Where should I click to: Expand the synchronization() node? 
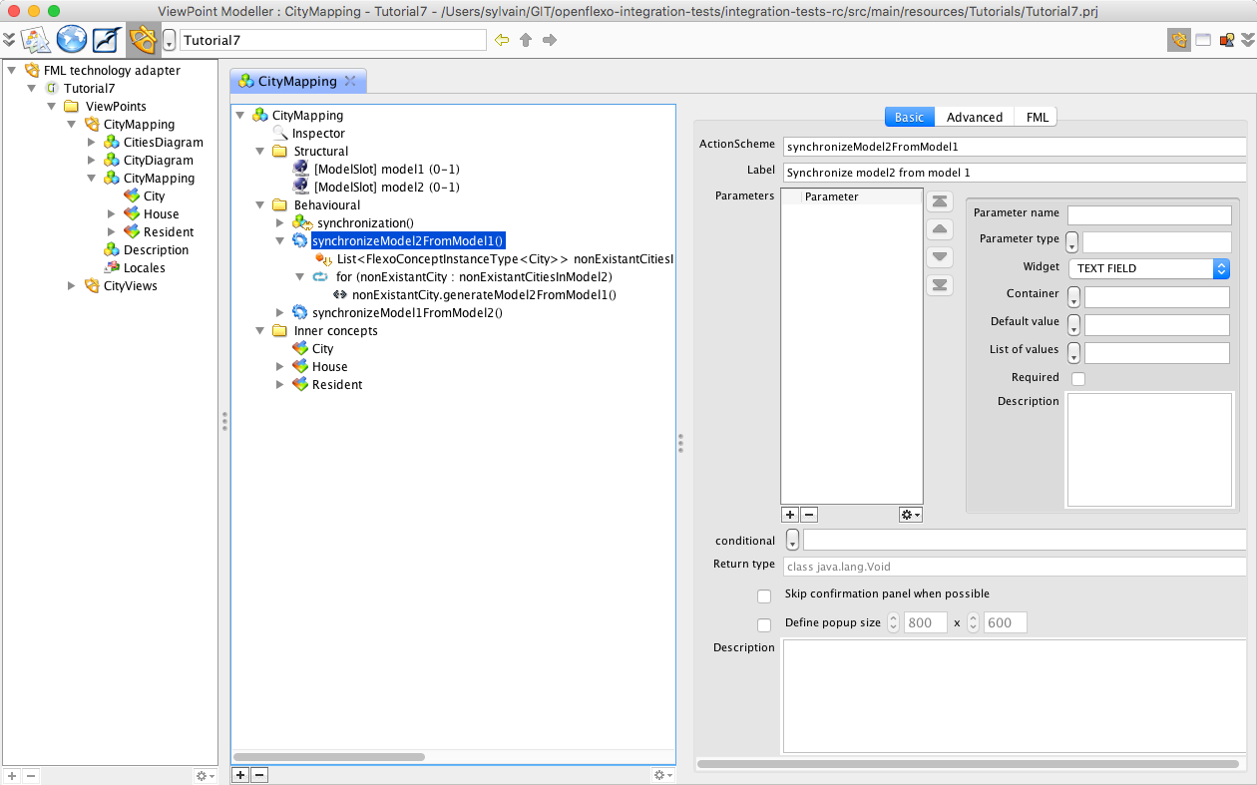click(x=281, y=222)
